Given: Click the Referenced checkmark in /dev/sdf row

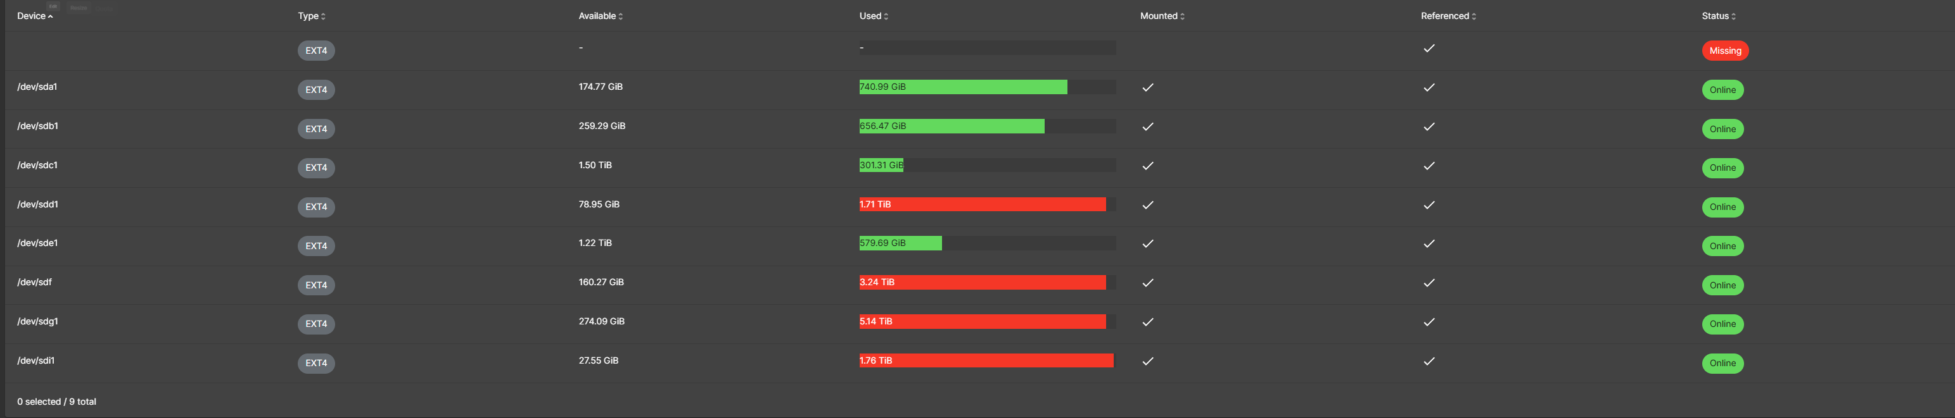Looking at the screenshot, I should pos(1429,283).
